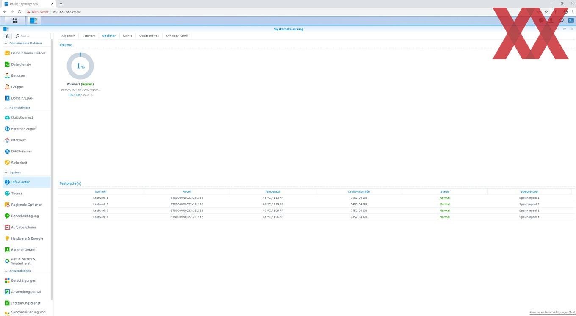This screenshot has height=316, width=576.
Task: Bookmark this page with the star
Action: point(546,12)
